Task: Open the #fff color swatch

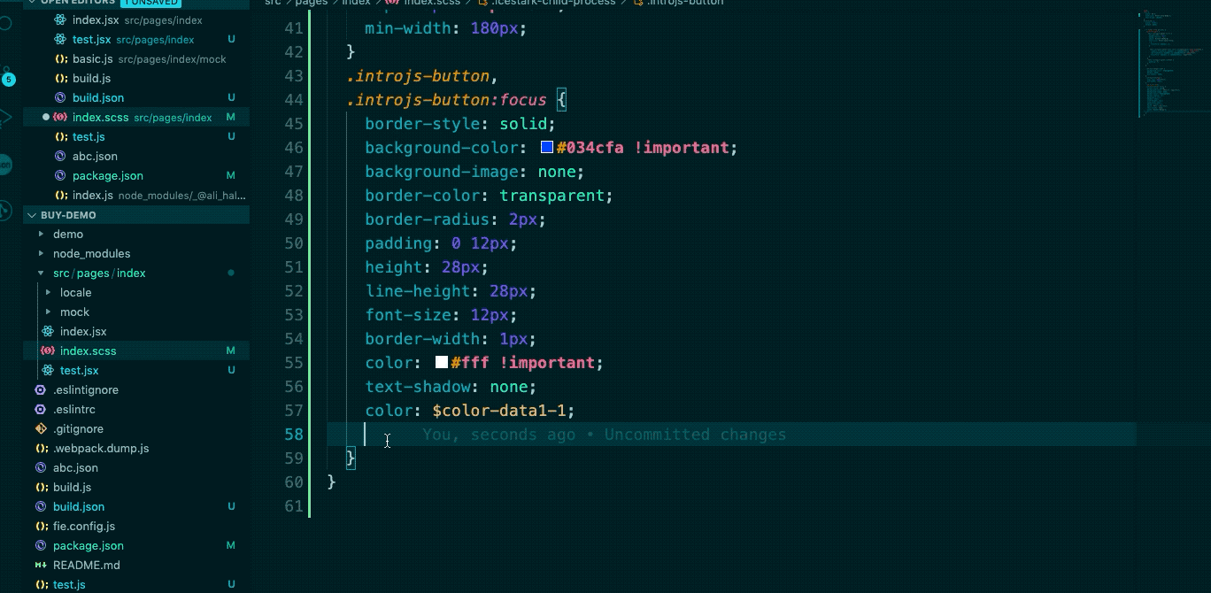Action: point(441,363)
